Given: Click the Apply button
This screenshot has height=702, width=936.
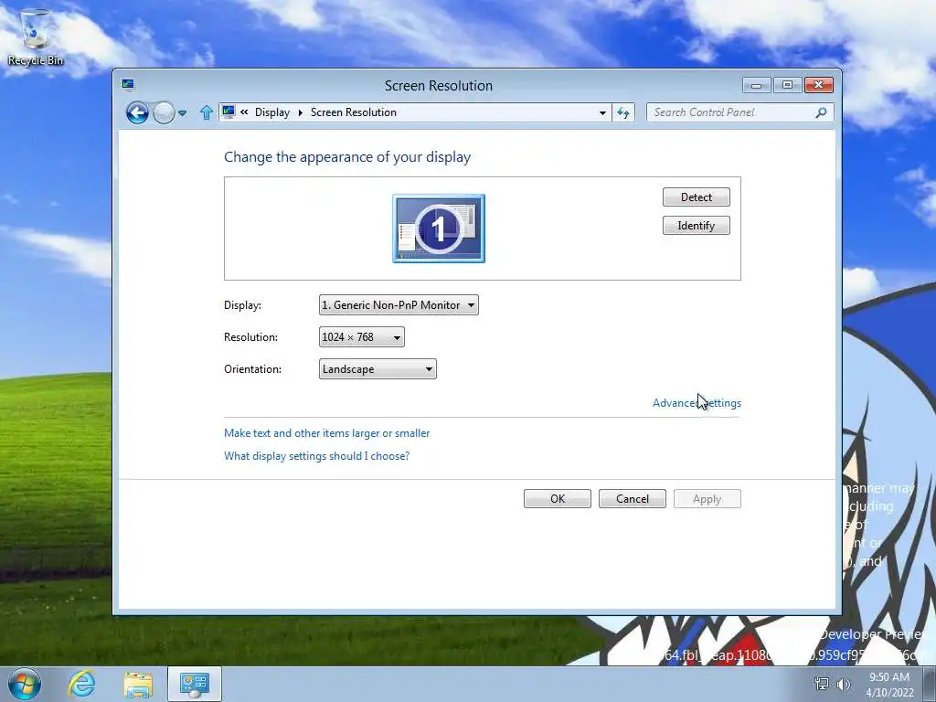Looking at the screenshot, I should coord(707,499).
